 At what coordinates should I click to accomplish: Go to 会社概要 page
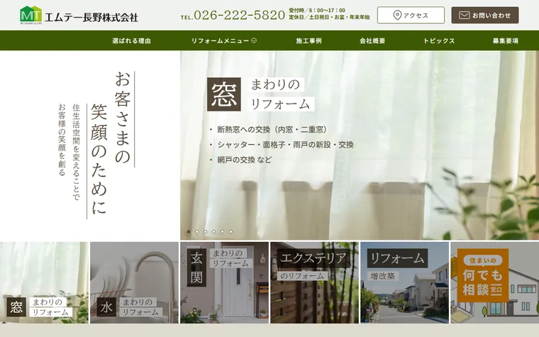pos(372,40)
